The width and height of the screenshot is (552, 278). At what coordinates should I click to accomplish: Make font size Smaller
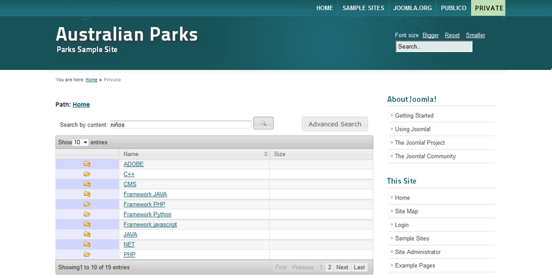pyautogui.click(x=475, y=35)
